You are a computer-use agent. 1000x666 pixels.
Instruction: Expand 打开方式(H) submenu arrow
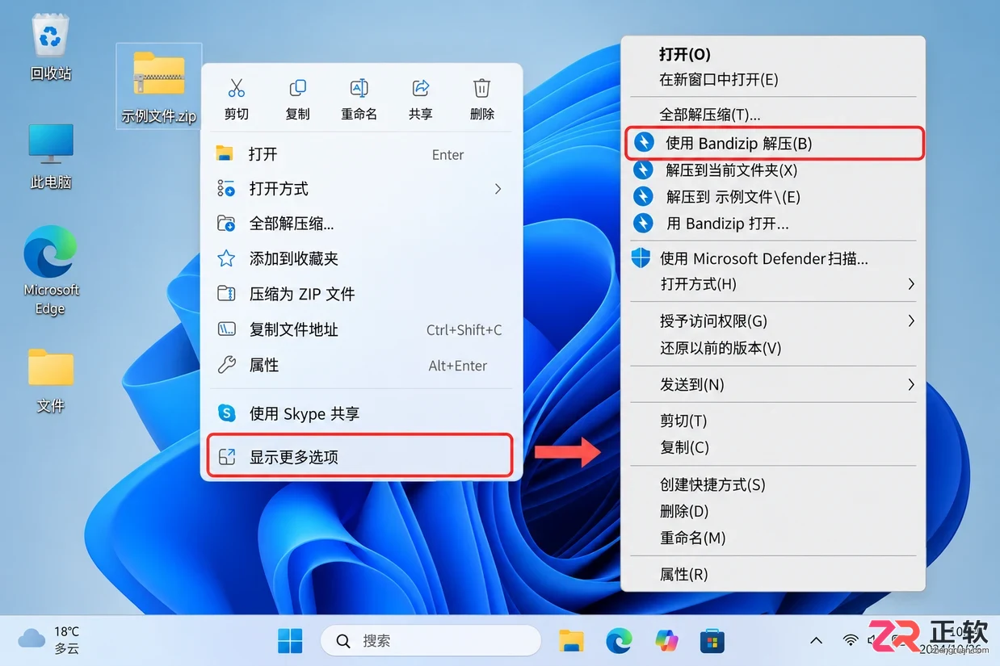coord(911,284)
